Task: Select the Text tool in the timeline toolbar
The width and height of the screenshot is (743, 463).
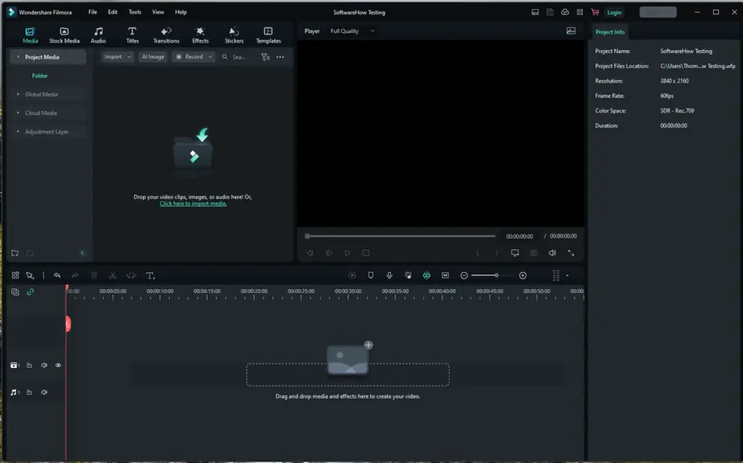Action: tap(150, 276)
